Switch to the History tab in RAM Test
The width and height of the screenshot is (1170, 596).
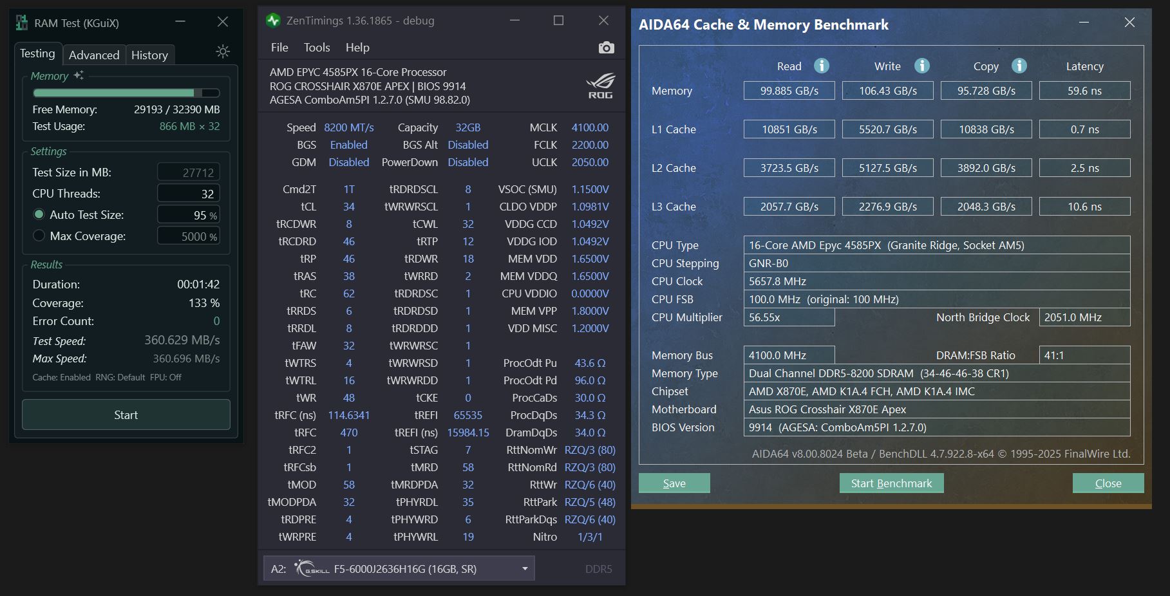click(x=149, y=55)
